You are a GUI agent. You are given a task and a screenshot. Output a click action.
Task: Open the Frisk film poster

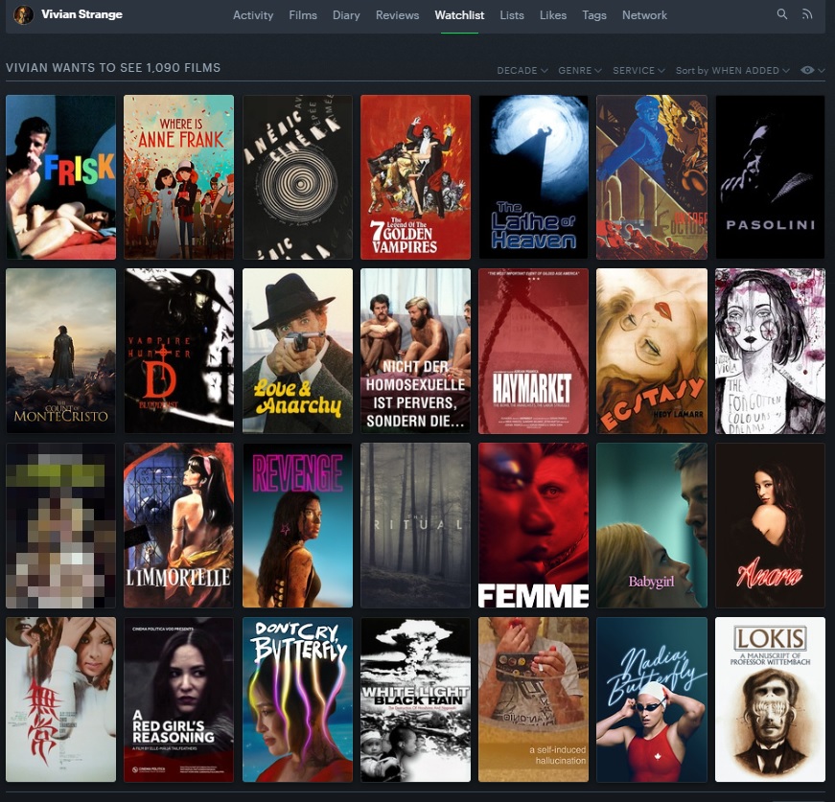60,177
